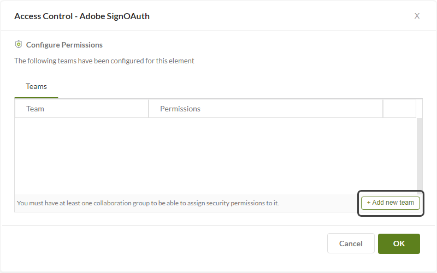The width and height of the screenshot is (437, 273).
Task: Click the blank rightmost column header
Action: [399, 109]
